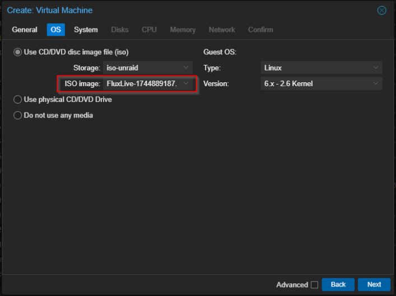The height and width of the screenshot is (296, 396).
Task: Switch to the General tab
Action: pos(25,30)
